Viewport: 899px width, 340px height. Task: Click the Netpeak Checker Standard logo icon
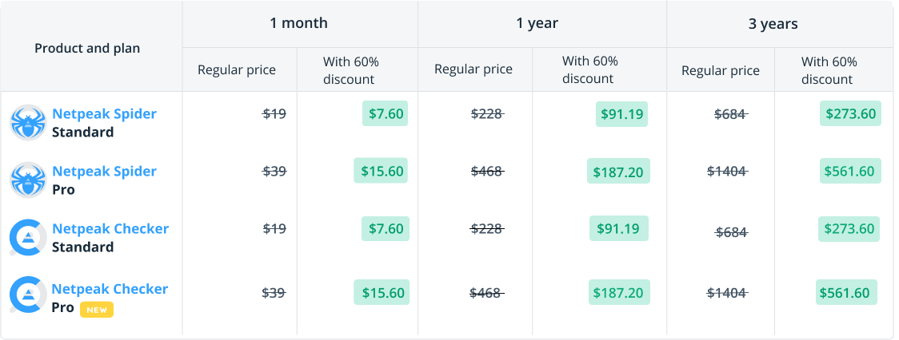(28, 238)
